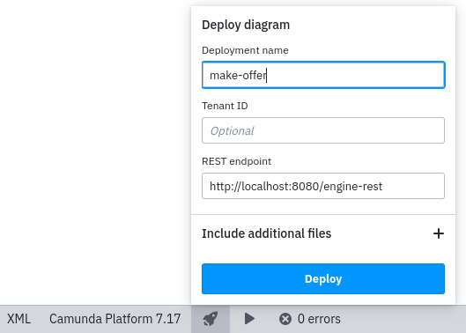Click the play start-instance icon
This screenshot has height=333, width=466.
(x=249, y=319)
